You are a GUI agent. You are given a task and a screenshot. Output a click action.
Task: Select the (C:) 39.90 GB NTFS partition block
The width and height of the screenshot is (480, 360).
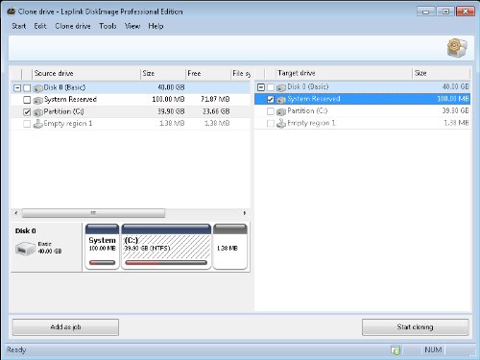pyautogui.click(x=166, y=247)
